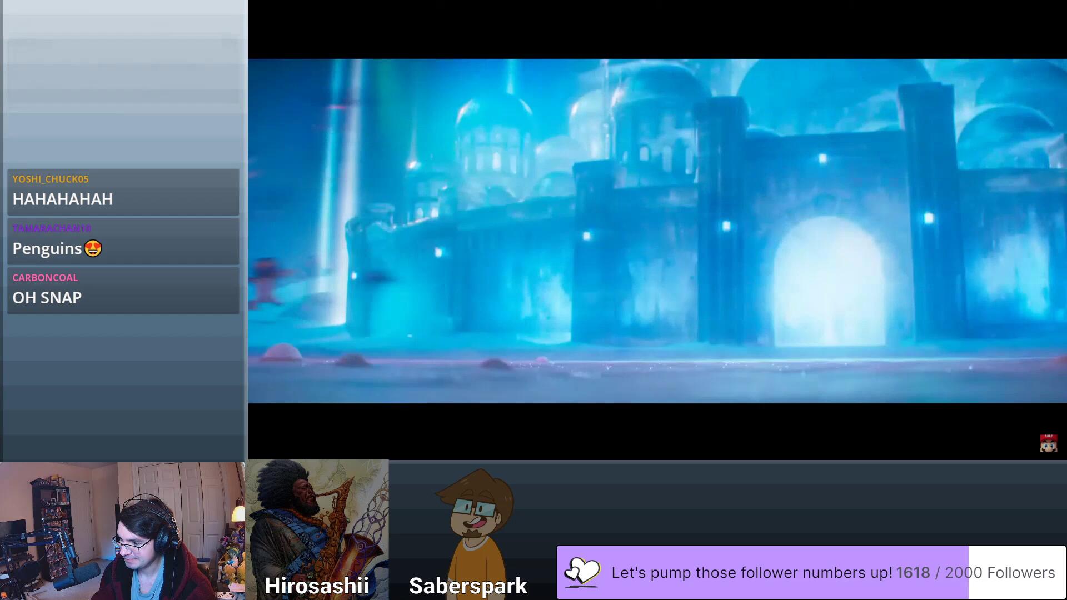Click the YOSHI_CHUCK05 username
Viewport: 1067px width, 600px height.
coord(51,179)
